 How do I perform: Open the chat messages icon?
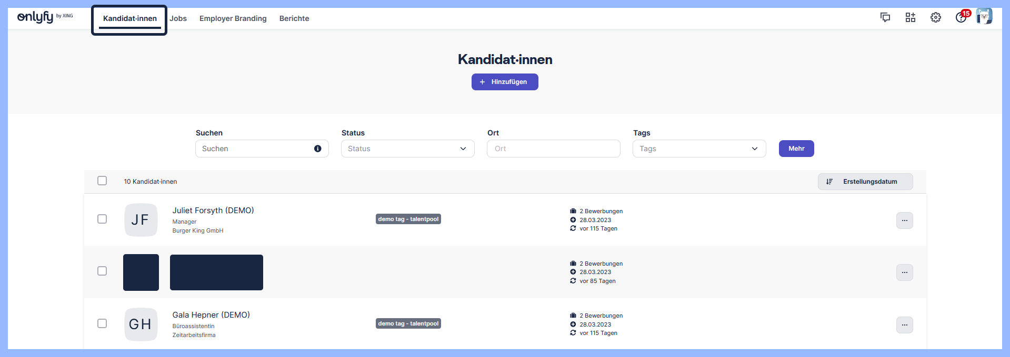885,17
